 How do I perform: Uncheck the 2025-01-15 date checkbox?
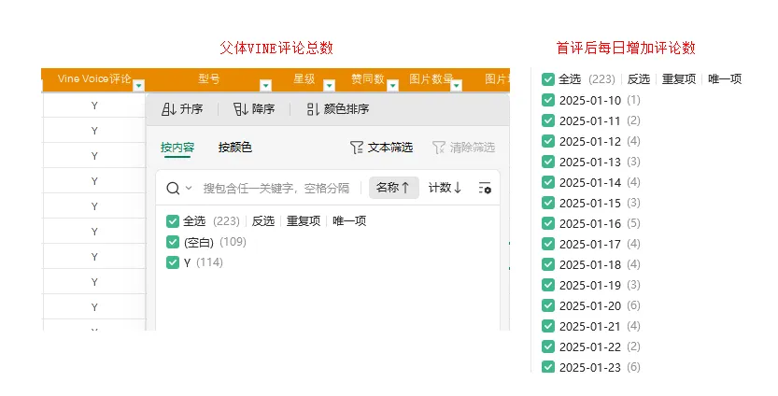[x=548, y=203]
